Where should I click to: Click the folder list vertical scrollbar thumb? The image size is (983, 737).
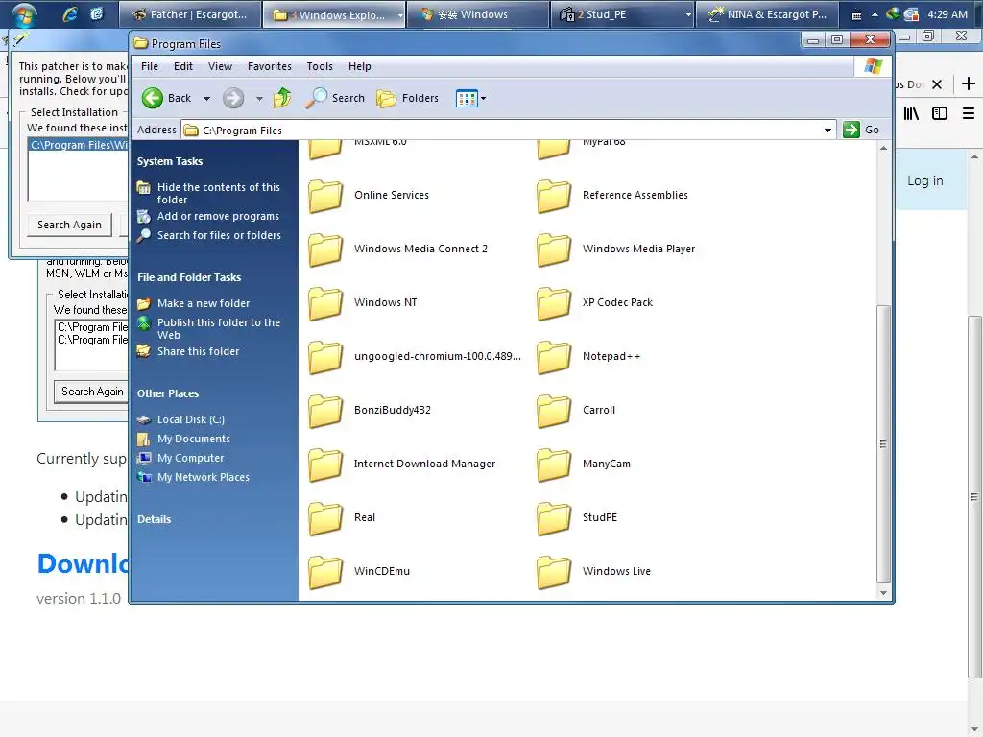(x=883, y=444)
